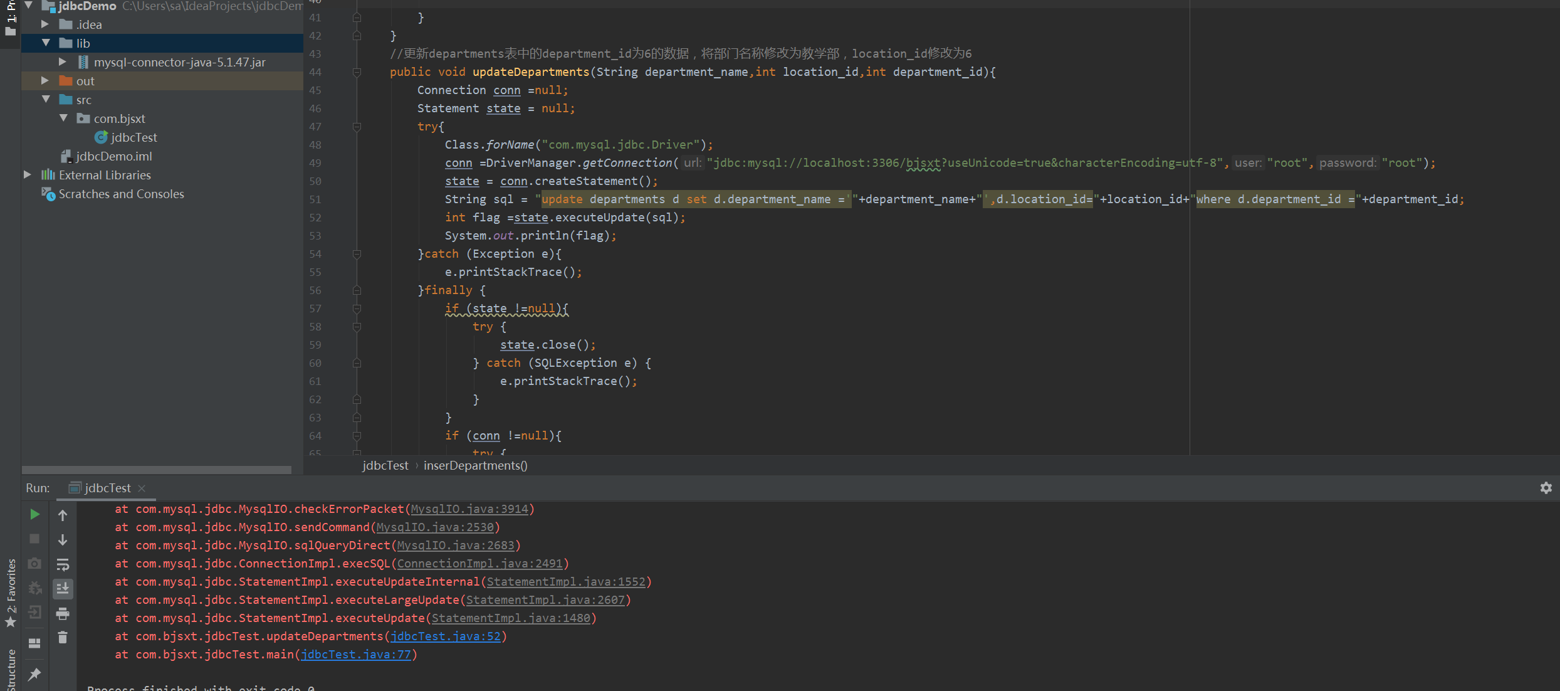Select the jdbcTest class file
This screenshot has width=1560, height=691.
[134, 137]
